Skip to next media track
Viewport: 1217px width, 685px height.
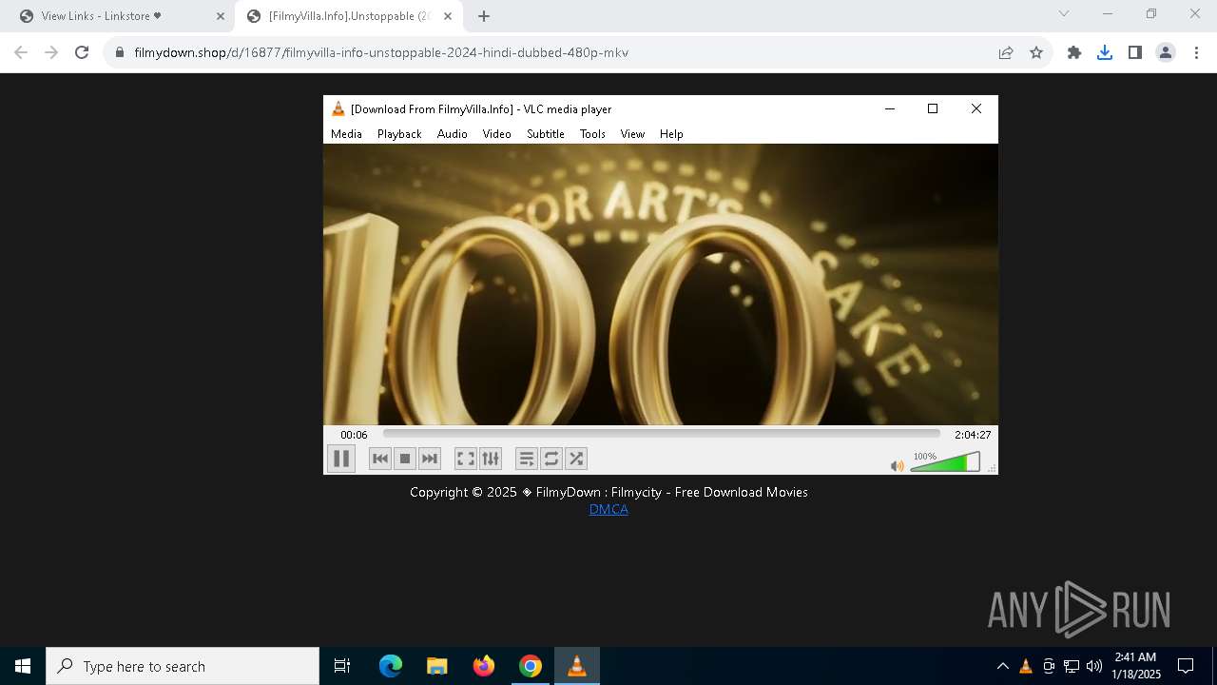point(430,459)
